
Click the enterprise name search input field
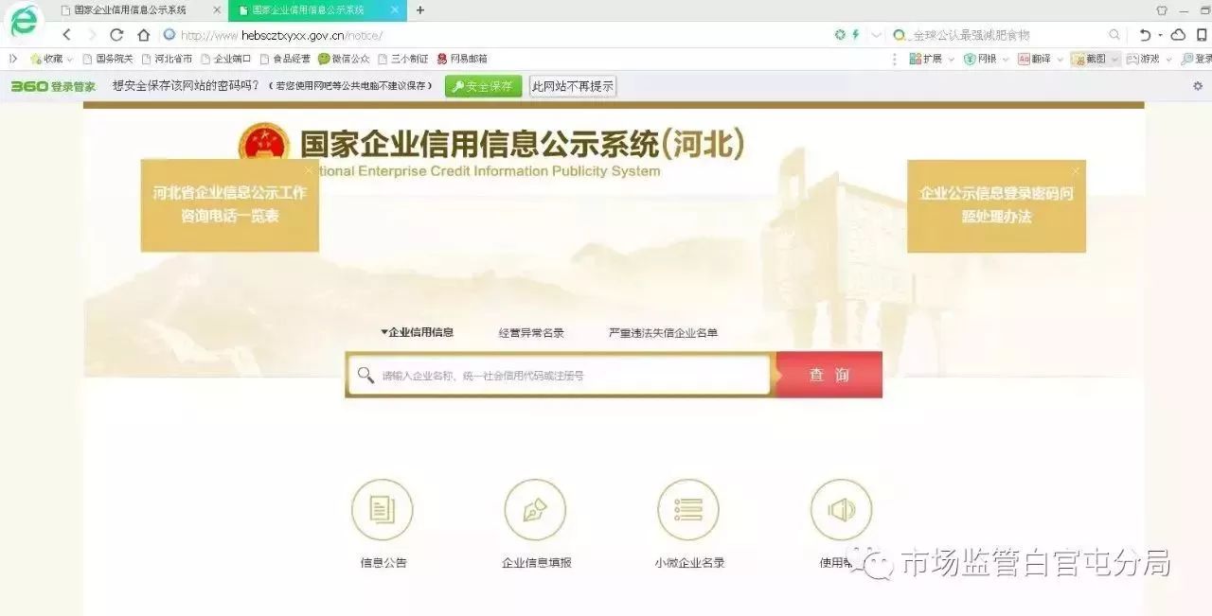(559, 376)
